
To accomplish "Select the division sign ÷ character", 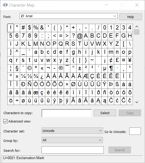I will 17,101.
